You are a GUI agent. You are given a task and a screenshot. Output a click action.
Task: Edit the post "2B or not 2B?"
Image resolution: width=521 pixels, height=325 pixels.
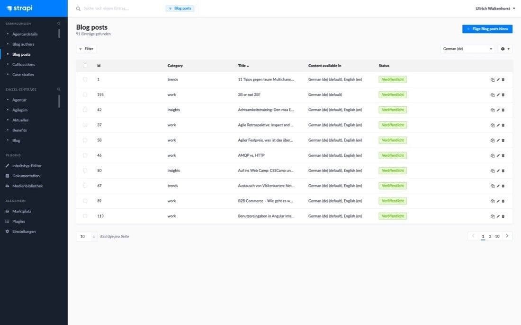coord(498,94)
